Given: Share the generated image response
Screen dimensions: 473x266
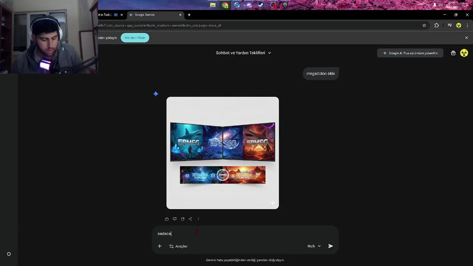Looking at the screenshot, I should point(190,219).
